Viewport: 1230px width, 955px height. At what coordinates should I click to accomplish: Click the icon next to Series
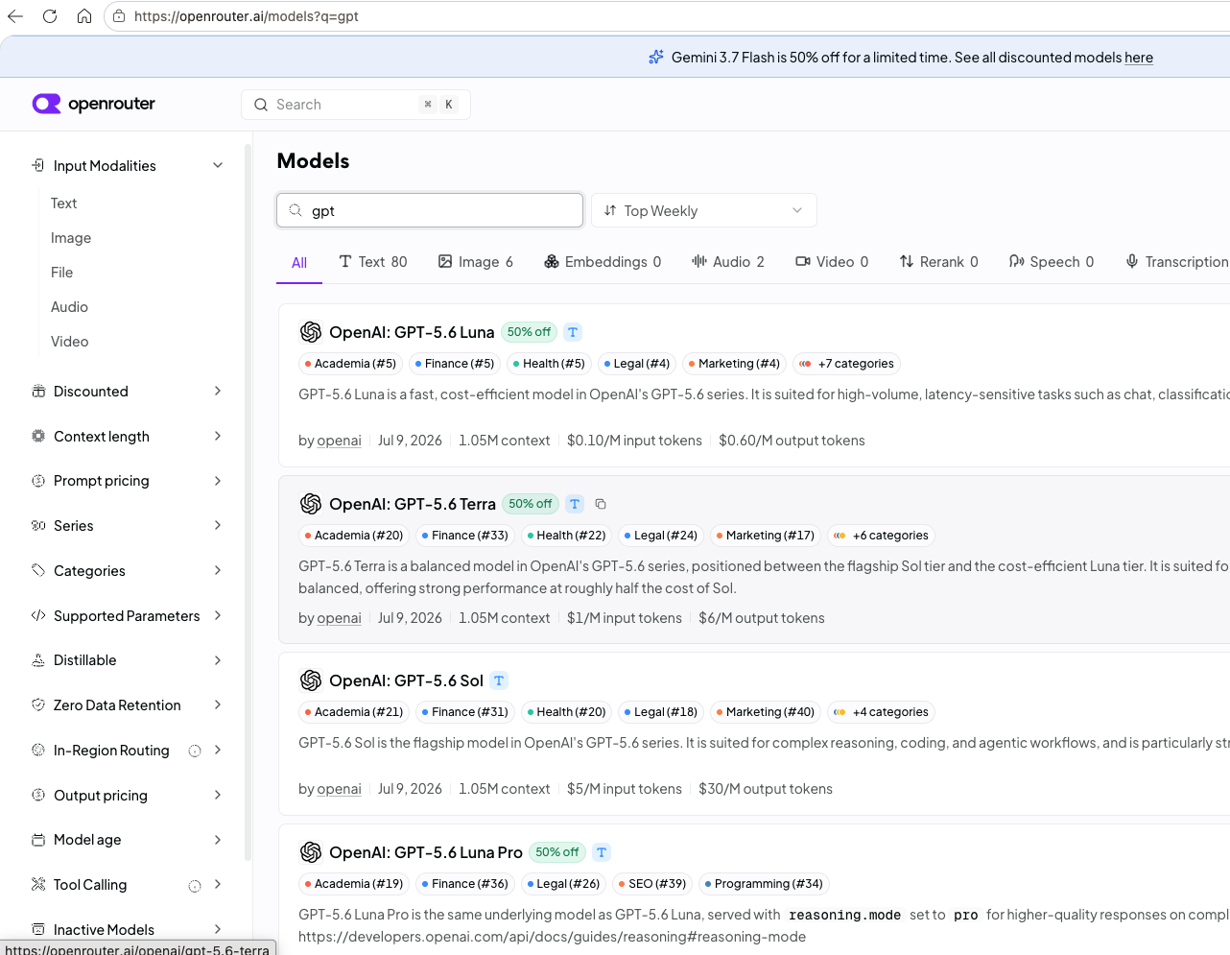[38, 526]
